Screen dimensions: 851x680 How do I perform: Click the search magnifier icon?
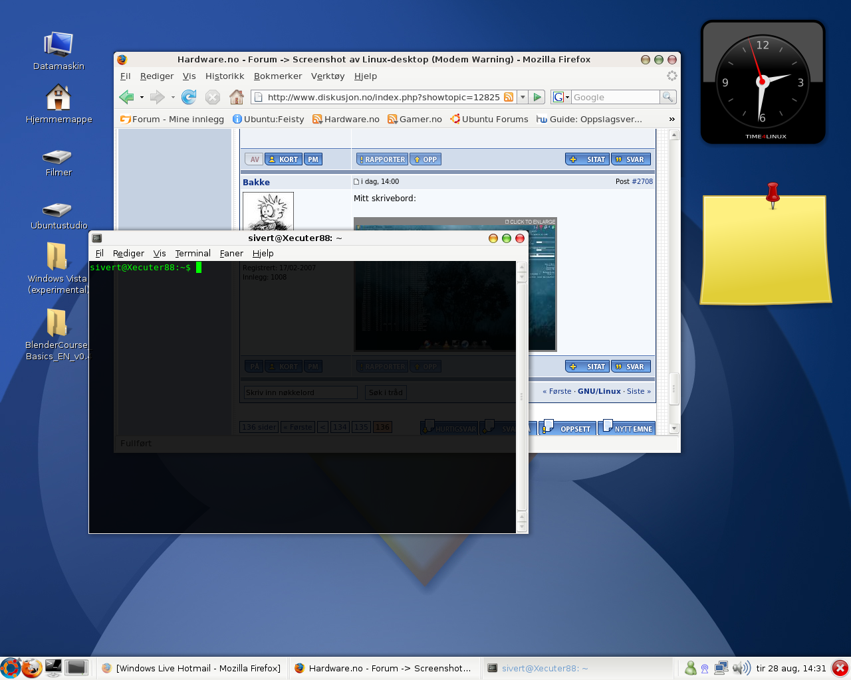(668, 97)
